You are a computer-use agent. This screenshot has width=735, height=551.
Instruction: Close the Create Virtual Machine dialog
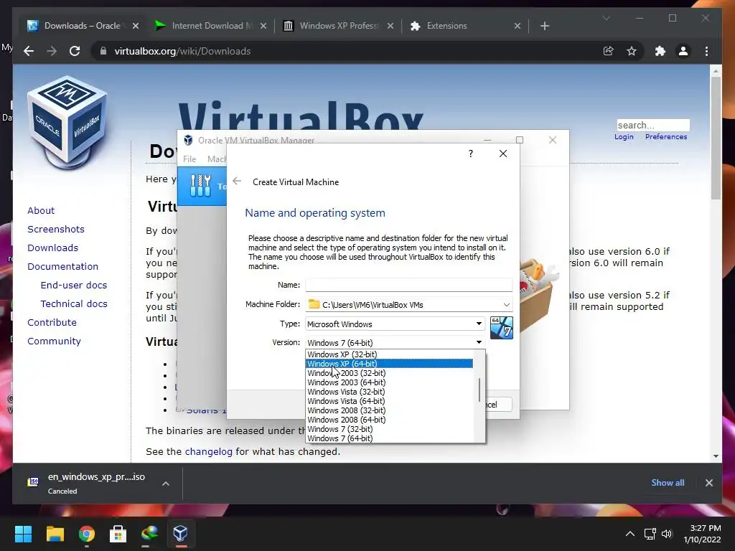(x=503, y=154)
